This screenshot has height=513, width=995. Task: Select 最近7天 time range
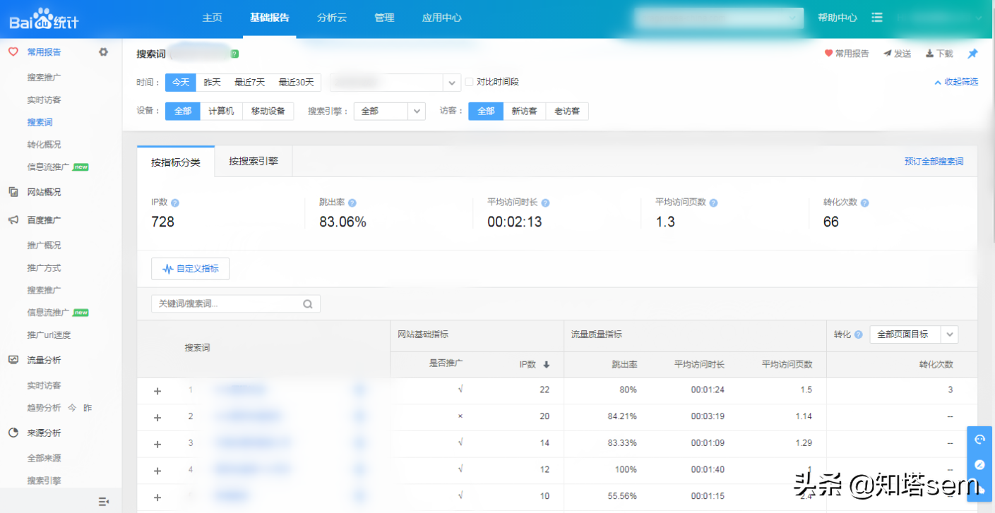tap(250, 83)
